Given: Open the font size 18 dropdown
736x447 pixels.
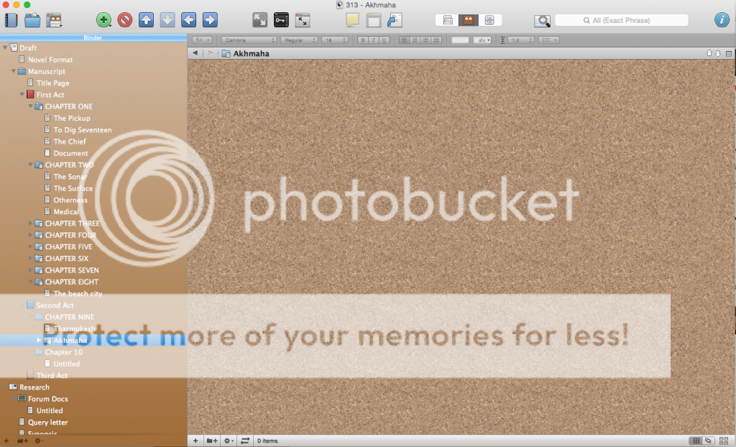Looking at the screenshot, I should (335, 40).
